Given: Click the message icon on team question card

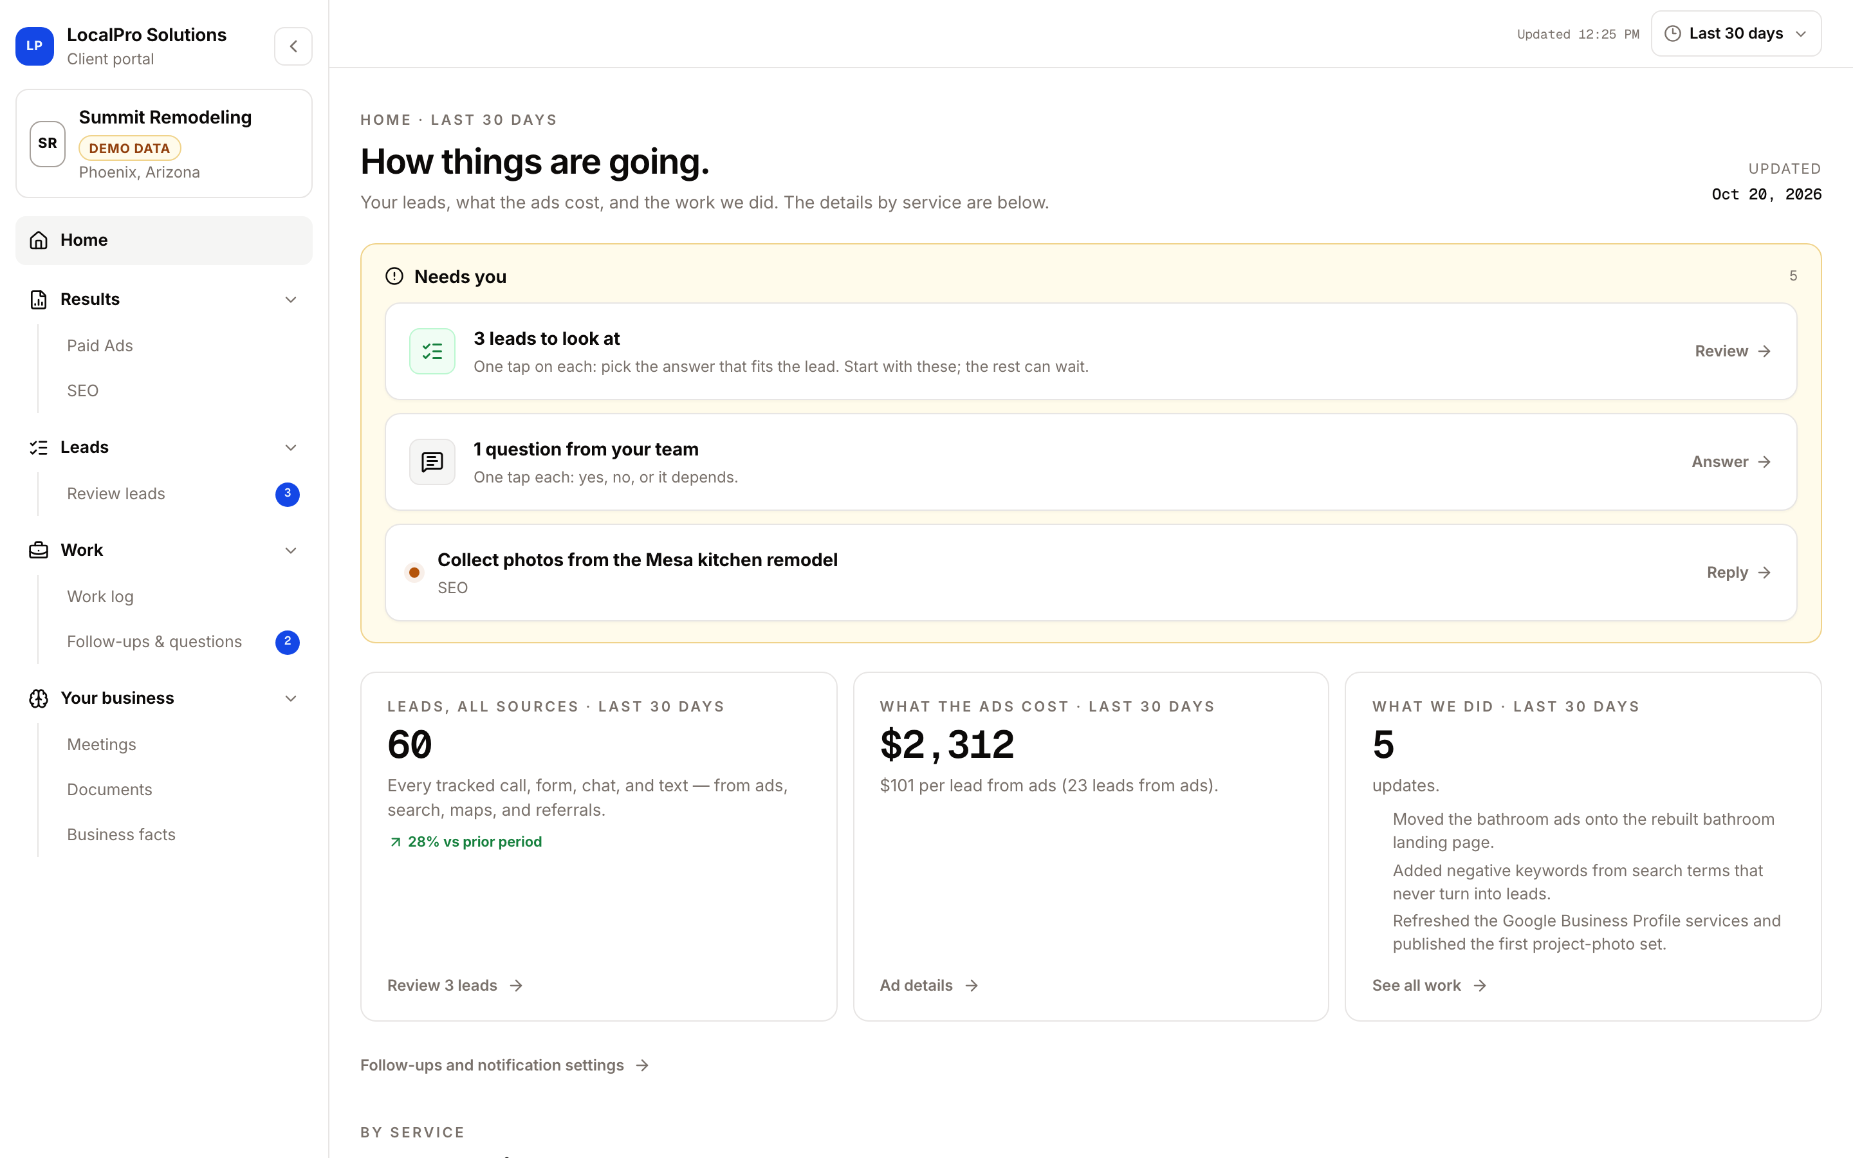Looking at the screenshot, I should coord(432,462).
